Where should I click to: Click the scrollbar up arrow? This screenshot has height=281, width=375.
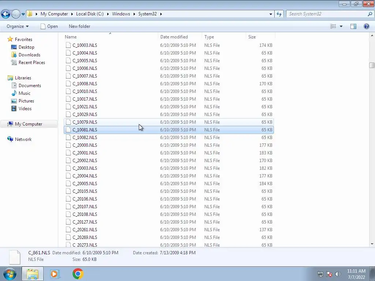point(372,35)
